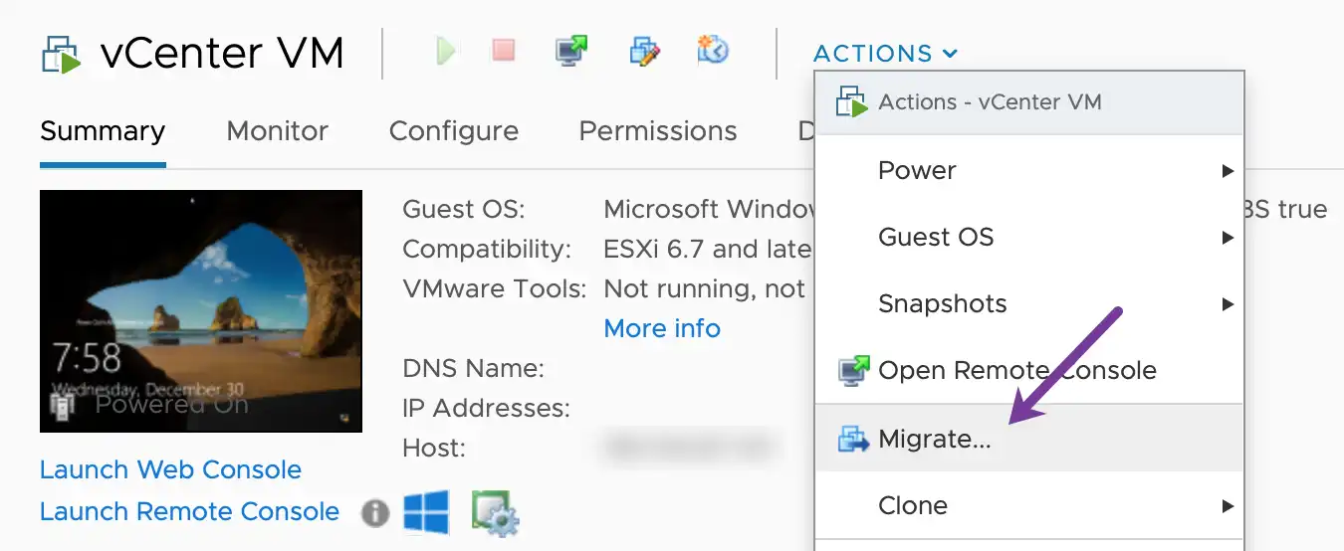Click the Host: label
Image resolution: width=1344 pixels, height=551 pixels.
[x=434, y=448]
